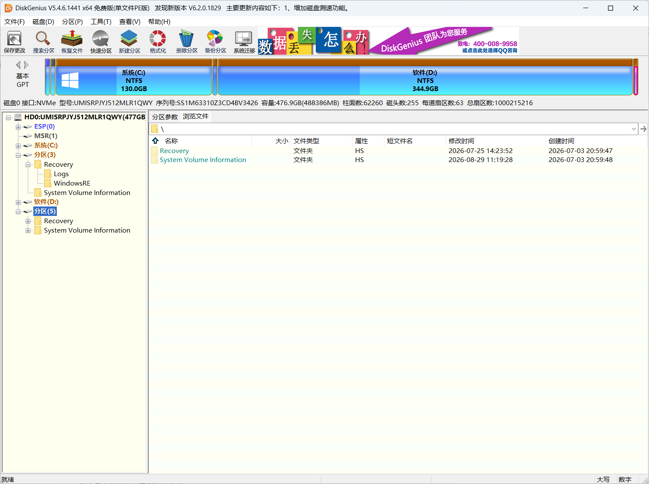Viewport: 649px width, 484px height.
Task: Expand the 系统(C:) tree node
Action: coord(18,145)
